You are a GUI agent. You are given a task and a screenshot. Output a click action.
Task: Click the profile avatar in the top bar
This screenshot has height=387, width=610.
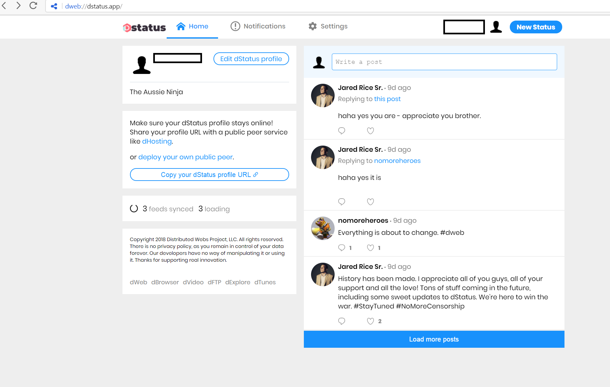click(496, 27)
